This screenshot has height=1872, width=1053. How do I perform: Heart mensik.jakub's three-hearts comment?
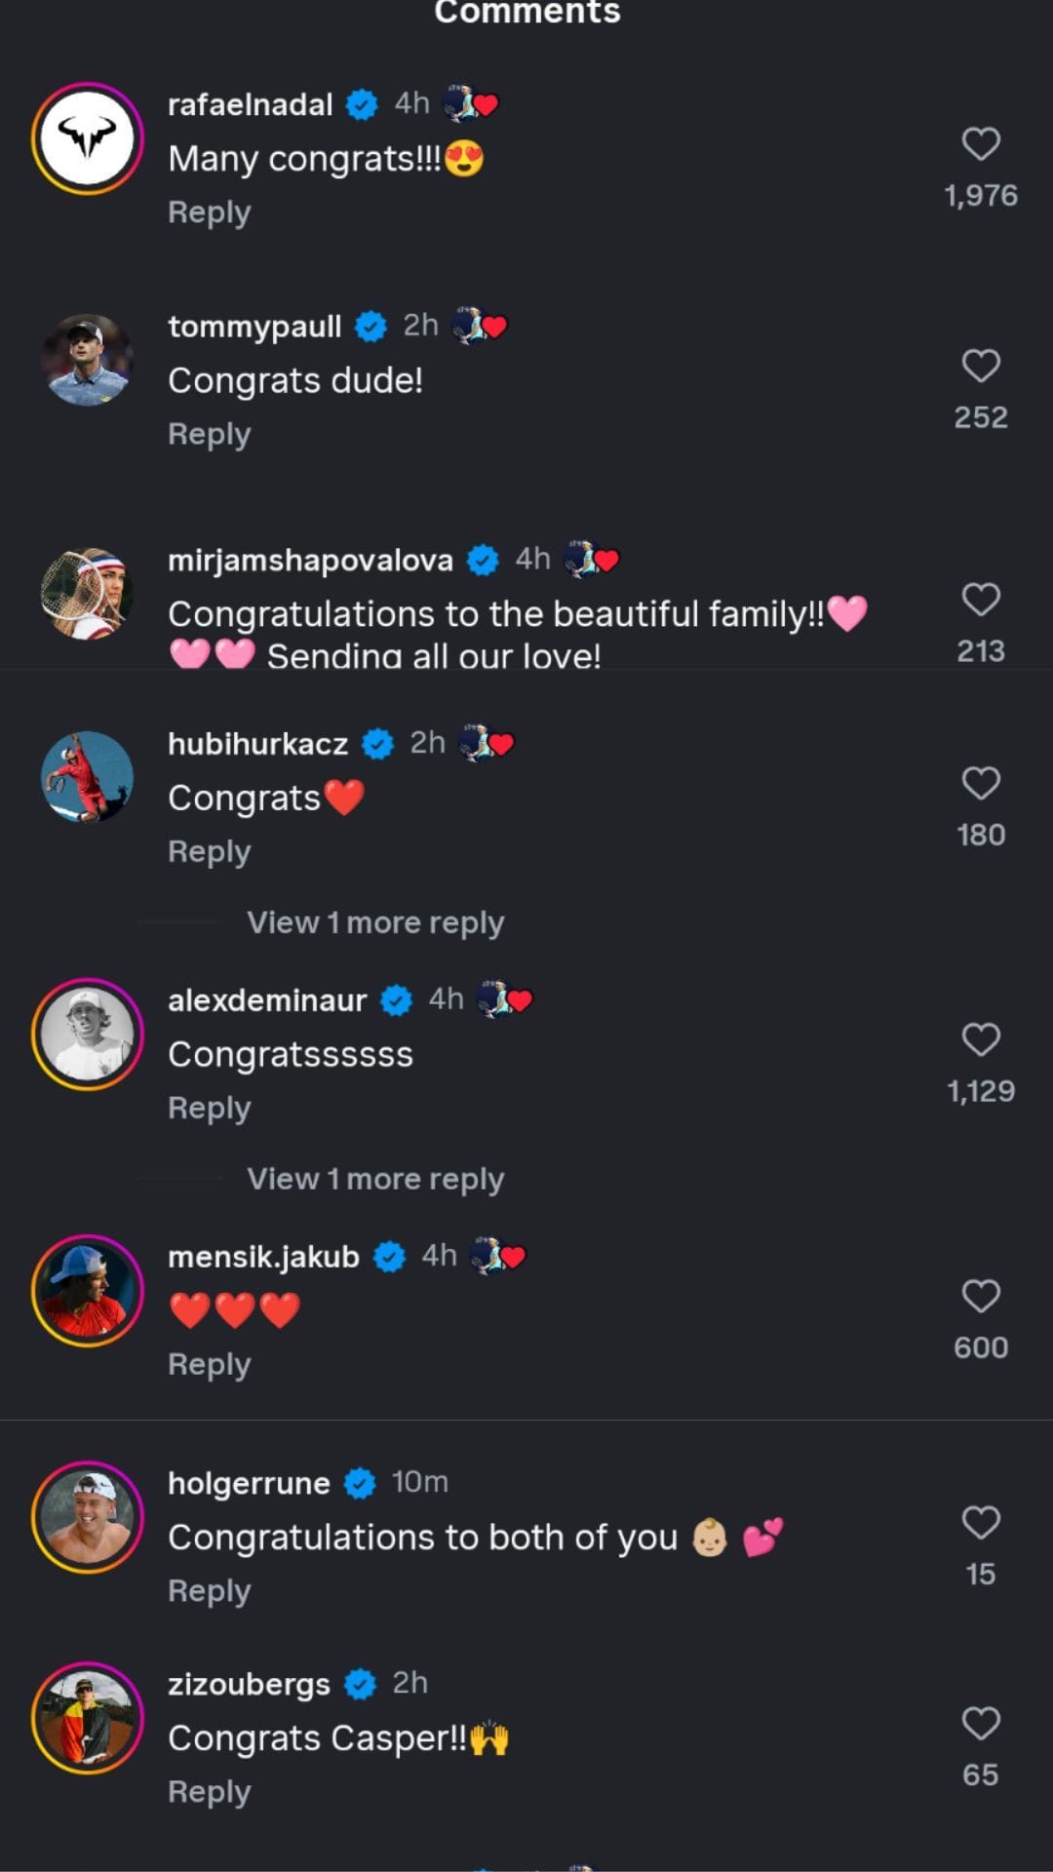coord(980,1296)
